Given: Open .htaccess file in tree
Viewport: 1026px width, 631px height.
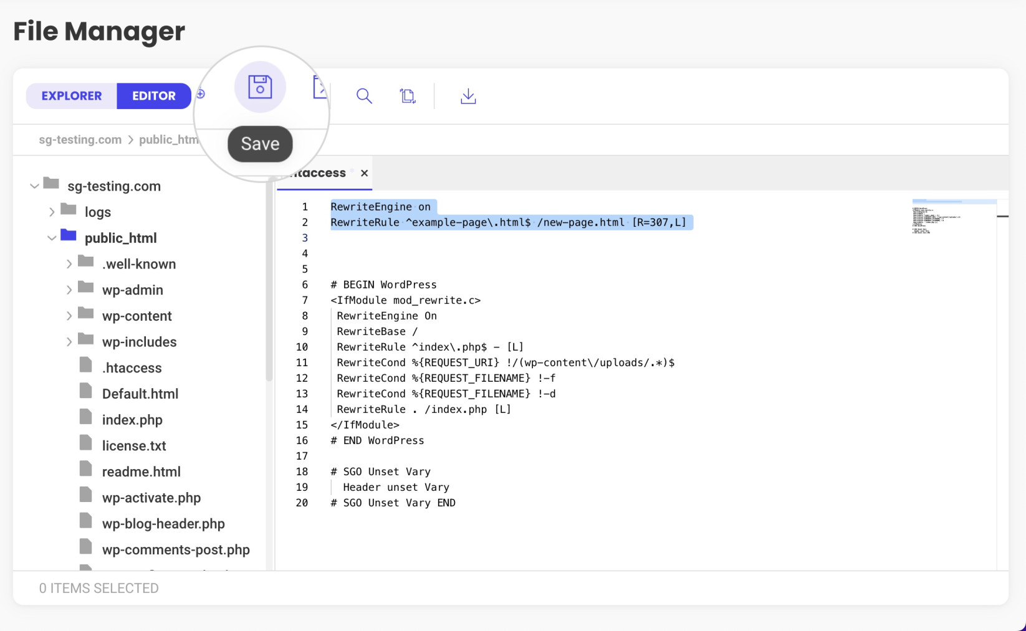Looking at the screenshot, I should click(132, 368).
